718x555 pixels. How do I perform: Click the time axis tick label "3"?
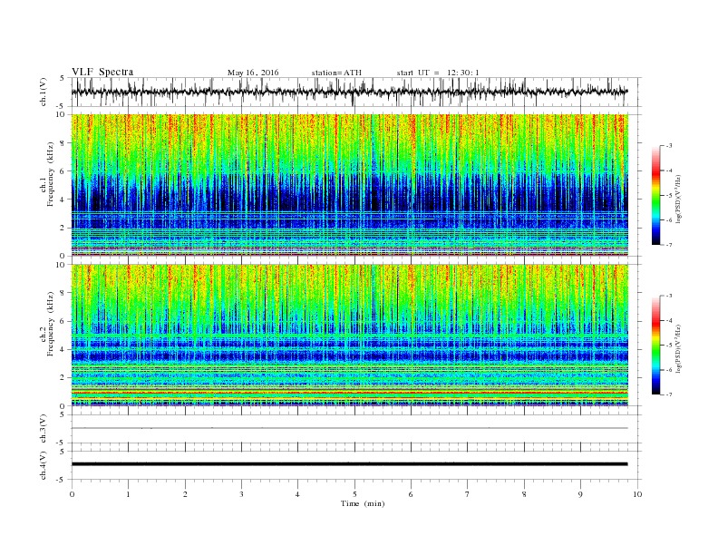pos(241,494)
